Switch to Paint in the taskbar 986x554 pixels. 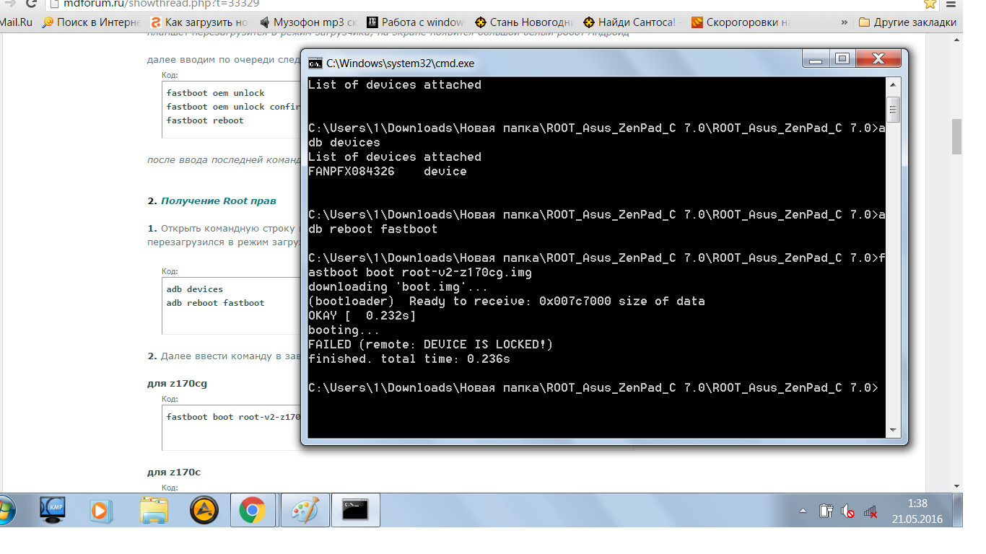click(305, 511)
